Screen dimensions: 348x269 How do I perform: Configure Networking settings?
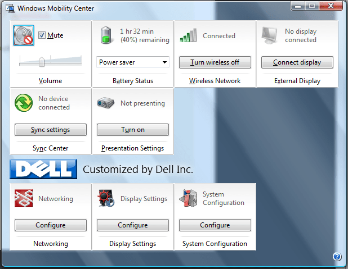pyautogui.click(x=51, y=225)
